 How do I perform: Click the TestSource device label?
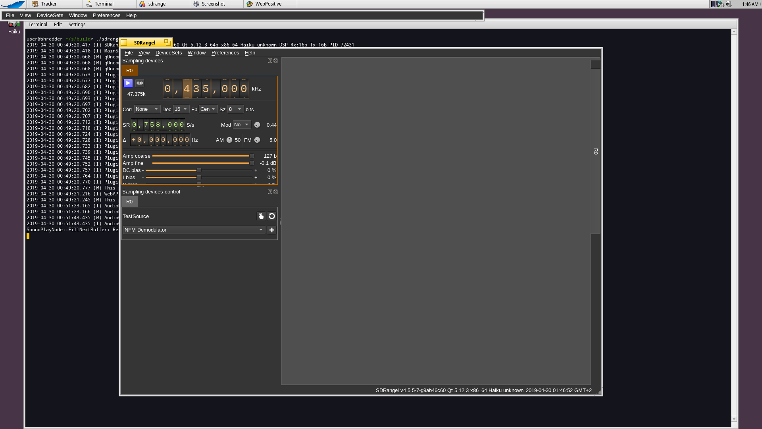click(x=136, y=216)
